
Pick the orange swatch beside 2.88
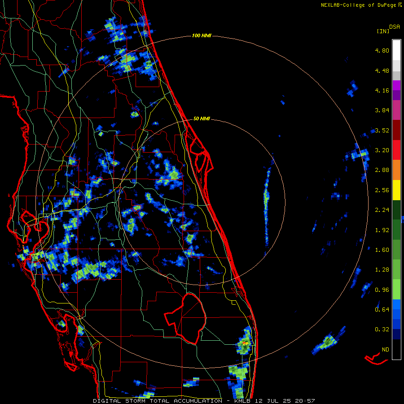pos(396,170)
